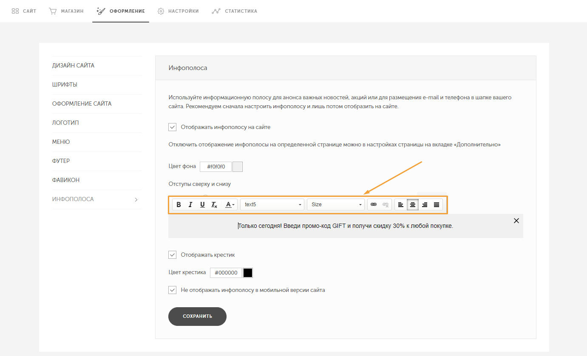Center-align the infobar text

[x=412, y=205]
